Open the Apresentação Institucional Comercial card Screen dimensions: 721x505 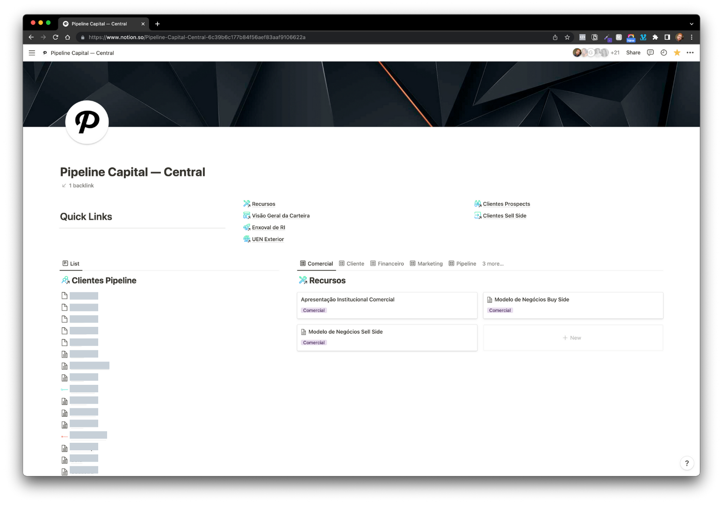pos(387,305)
